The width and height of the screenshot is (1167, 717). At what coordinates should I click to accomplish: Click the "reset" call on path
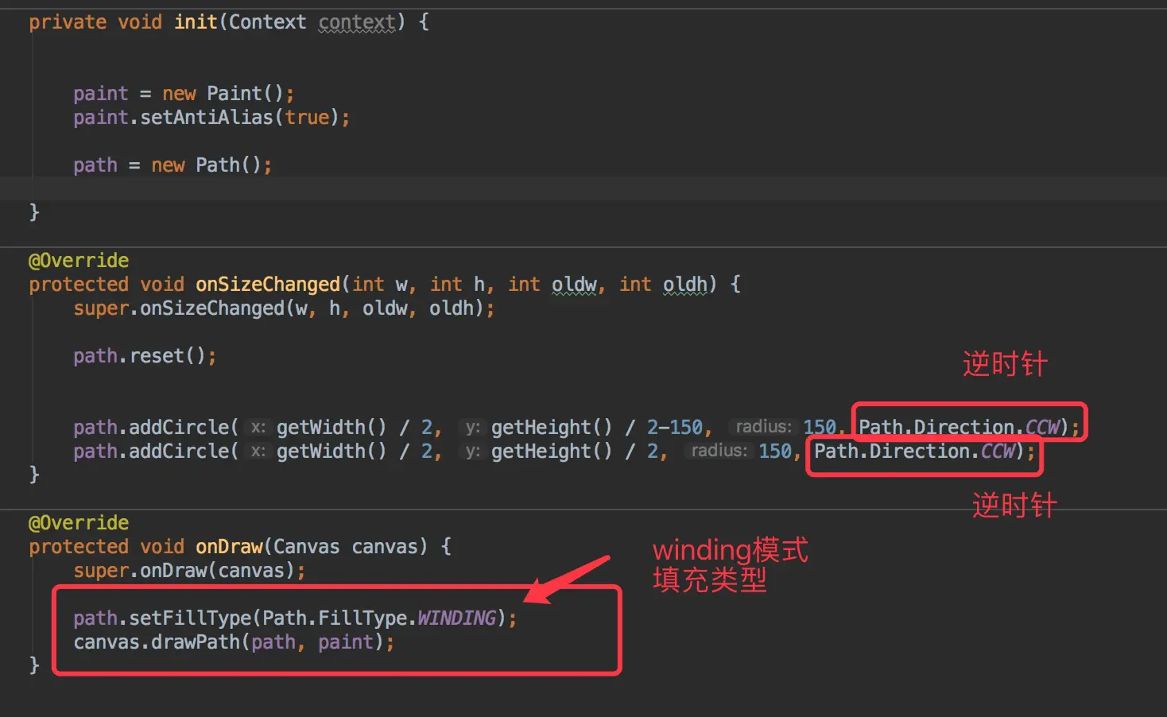pyautogui.click(x=157, y=355)
